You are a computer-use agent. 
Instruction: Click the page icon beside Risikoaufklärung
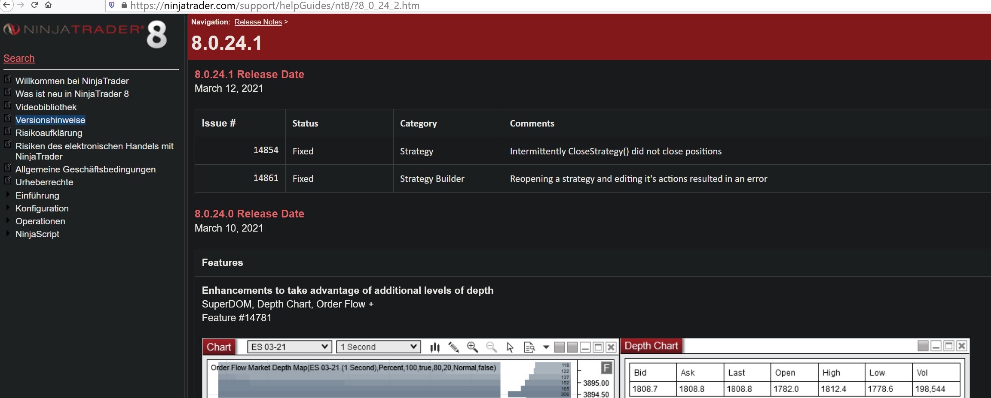coord(7,131)
